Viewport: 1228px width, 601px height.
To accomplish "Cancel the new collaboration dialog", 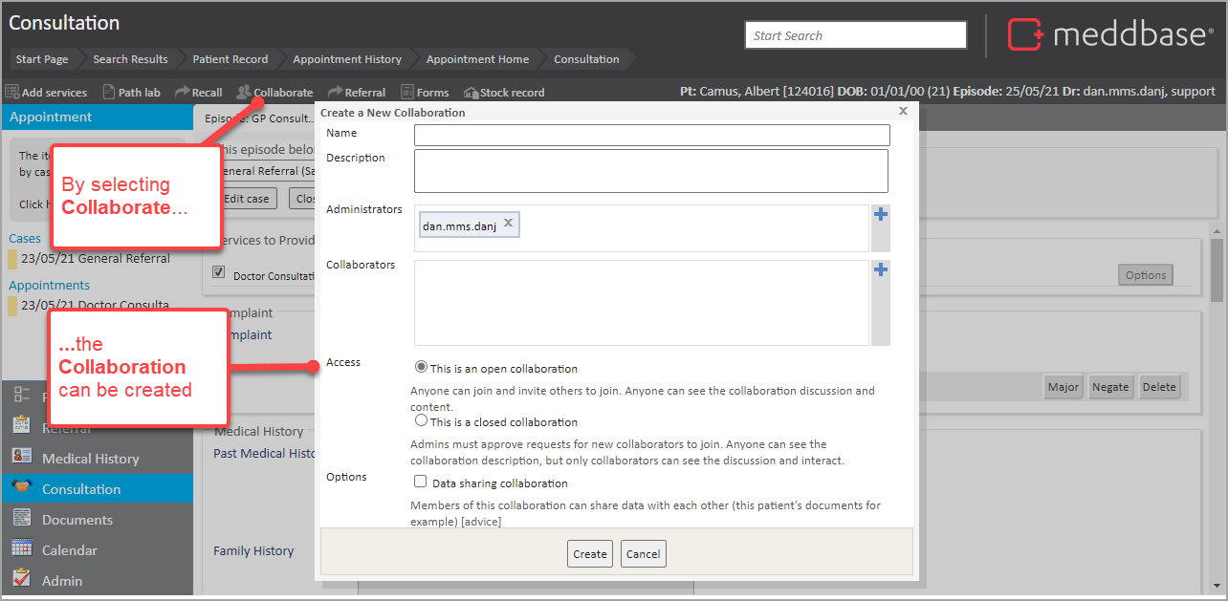I will (643, 554).
